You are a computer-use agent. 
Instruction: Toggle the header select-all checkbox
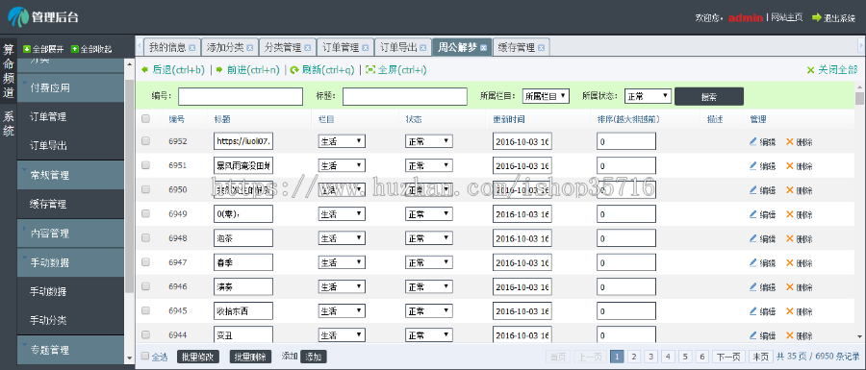pos(146,118)
